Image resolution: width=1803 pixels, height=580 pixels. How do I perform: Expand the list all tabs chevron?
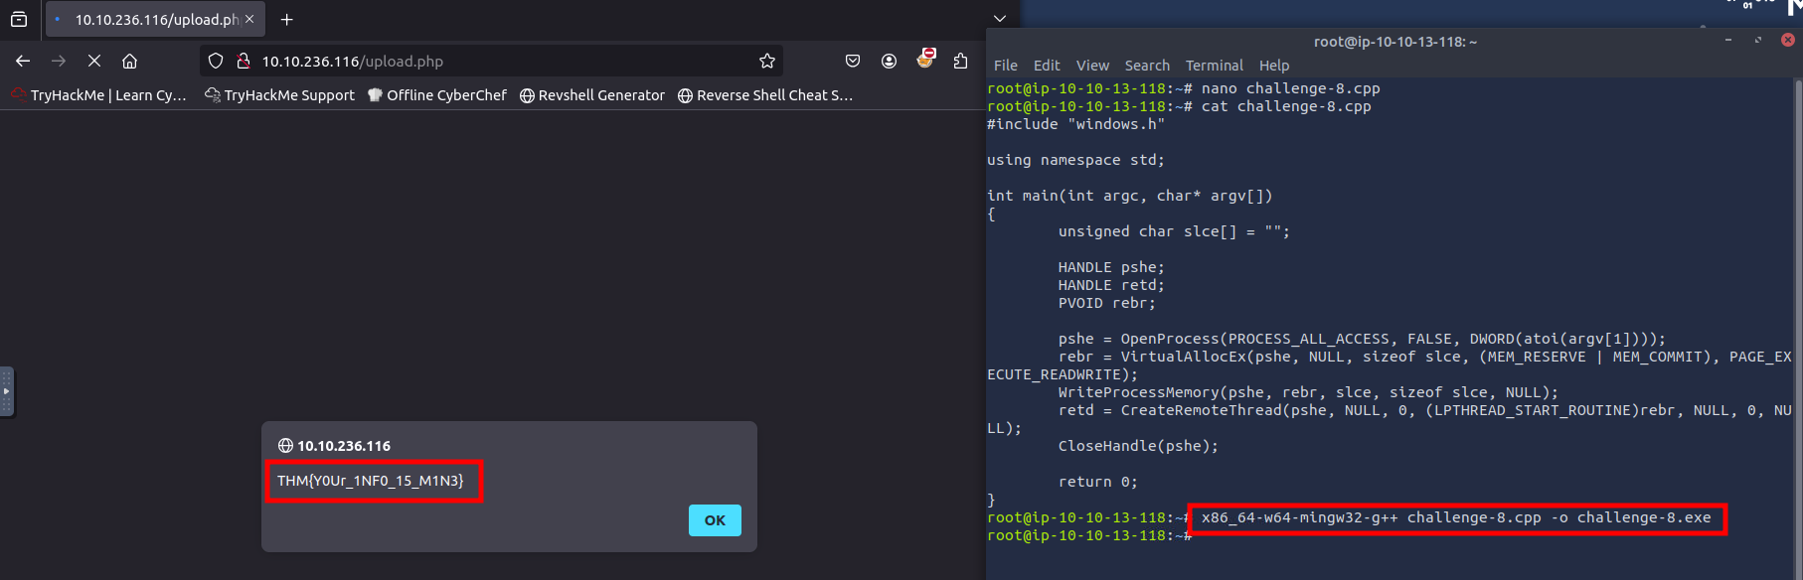coord(1000,19)
